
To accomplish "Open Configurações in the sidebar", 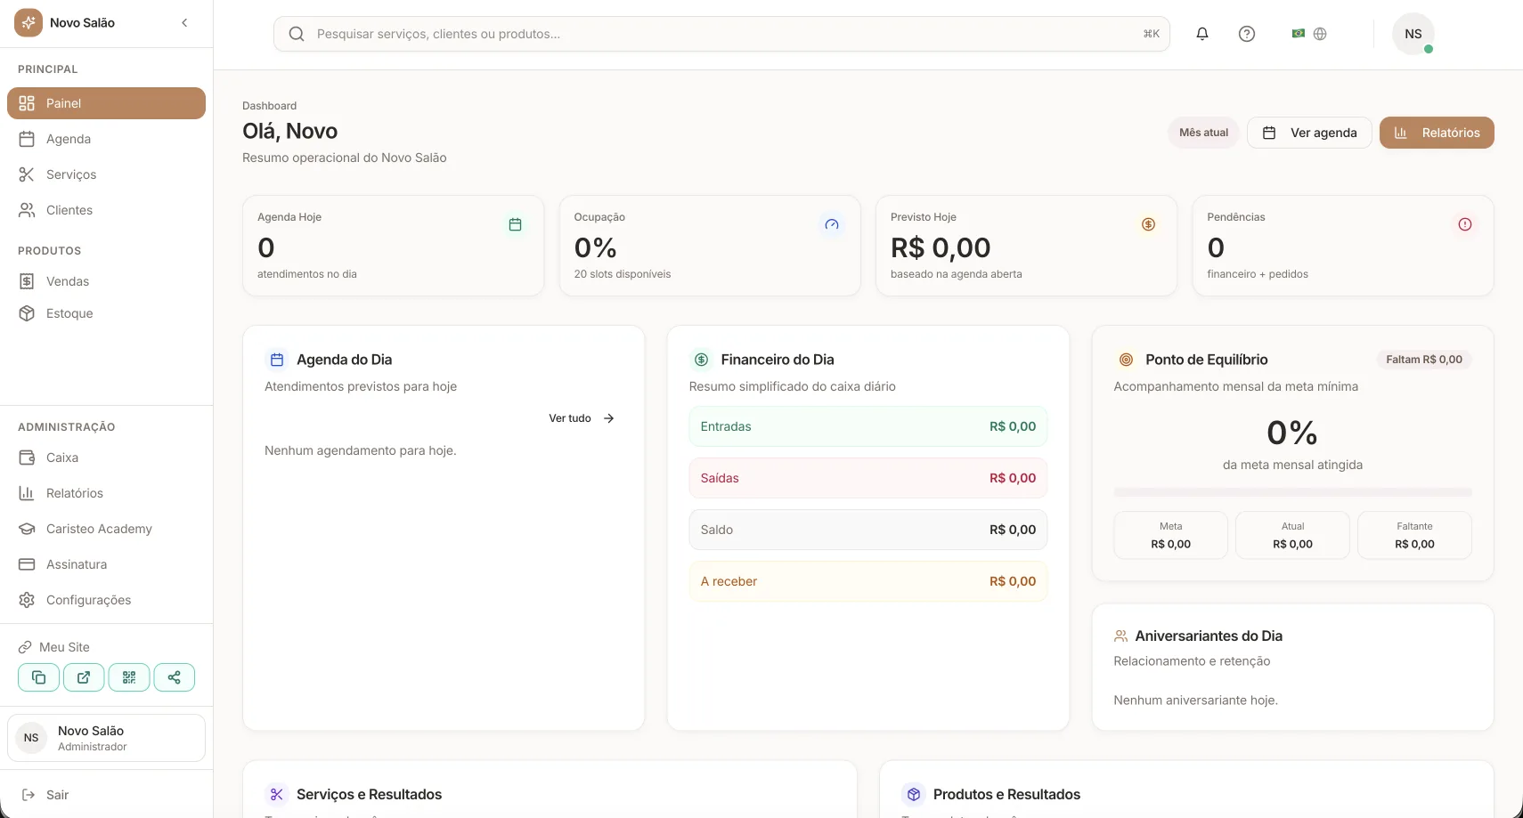I will pyautogui.click(x=106, y=600).
